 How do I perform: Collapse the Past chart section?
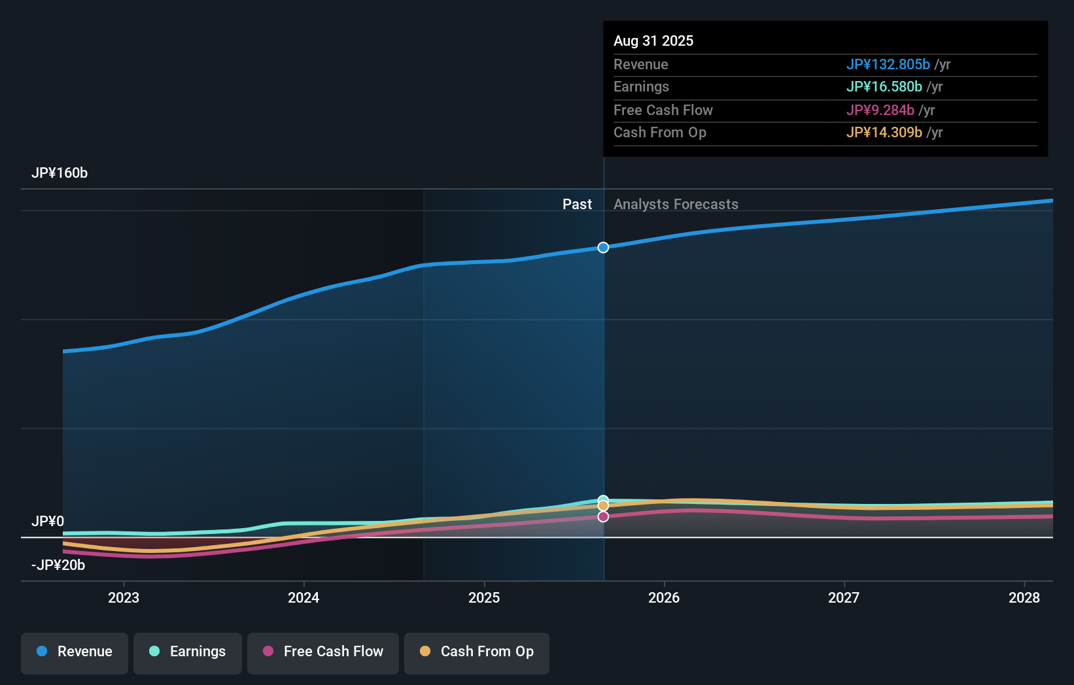coord(577,204)
